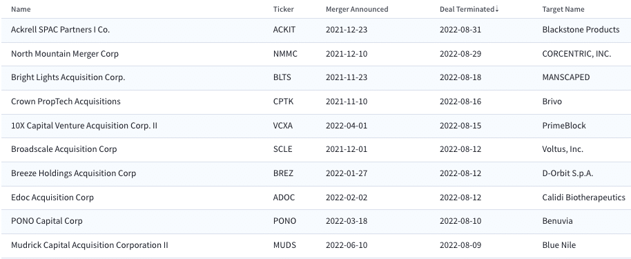Image resolution: width=631 pixels, height=259 pixels.
Task: Click the SCLE ticker cell
Action: click(282, 149)
